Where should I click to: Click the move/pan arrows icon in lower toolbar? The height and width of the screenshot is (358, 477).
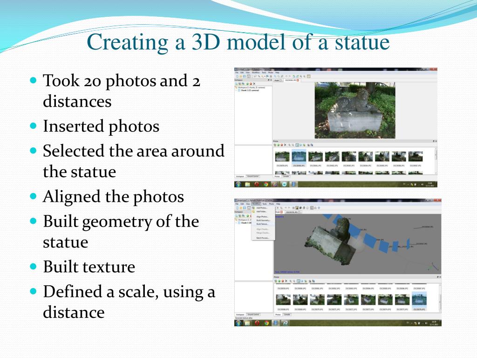[x=318, y=208]
